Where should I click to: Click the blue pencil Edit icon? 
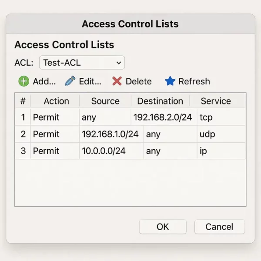point(70,81)
